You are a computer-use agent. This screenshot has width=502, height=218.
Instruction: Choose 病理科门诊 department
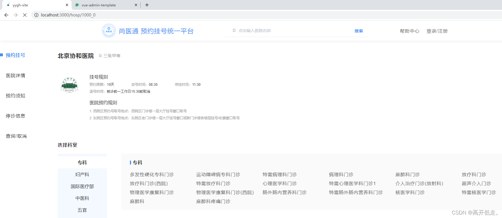[x=341, y=174]
